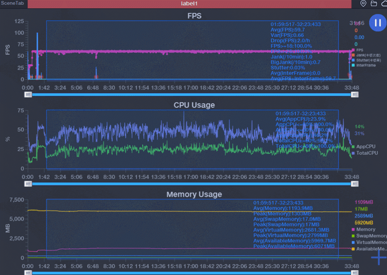Image resolution: width=387 pixels, height=275 pixels.
Task: Open the folder icon in top bar
Action: [x=374, y=4]
